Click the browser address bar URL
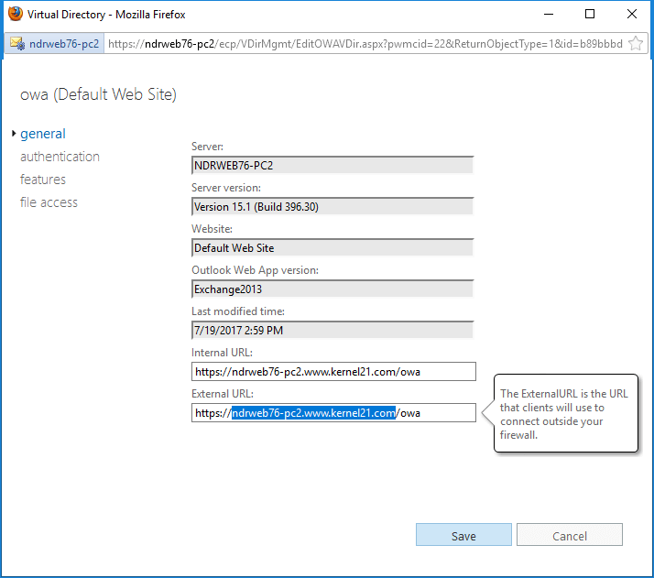The width and height of the screenshot is (654, 578). click(365, 43)
